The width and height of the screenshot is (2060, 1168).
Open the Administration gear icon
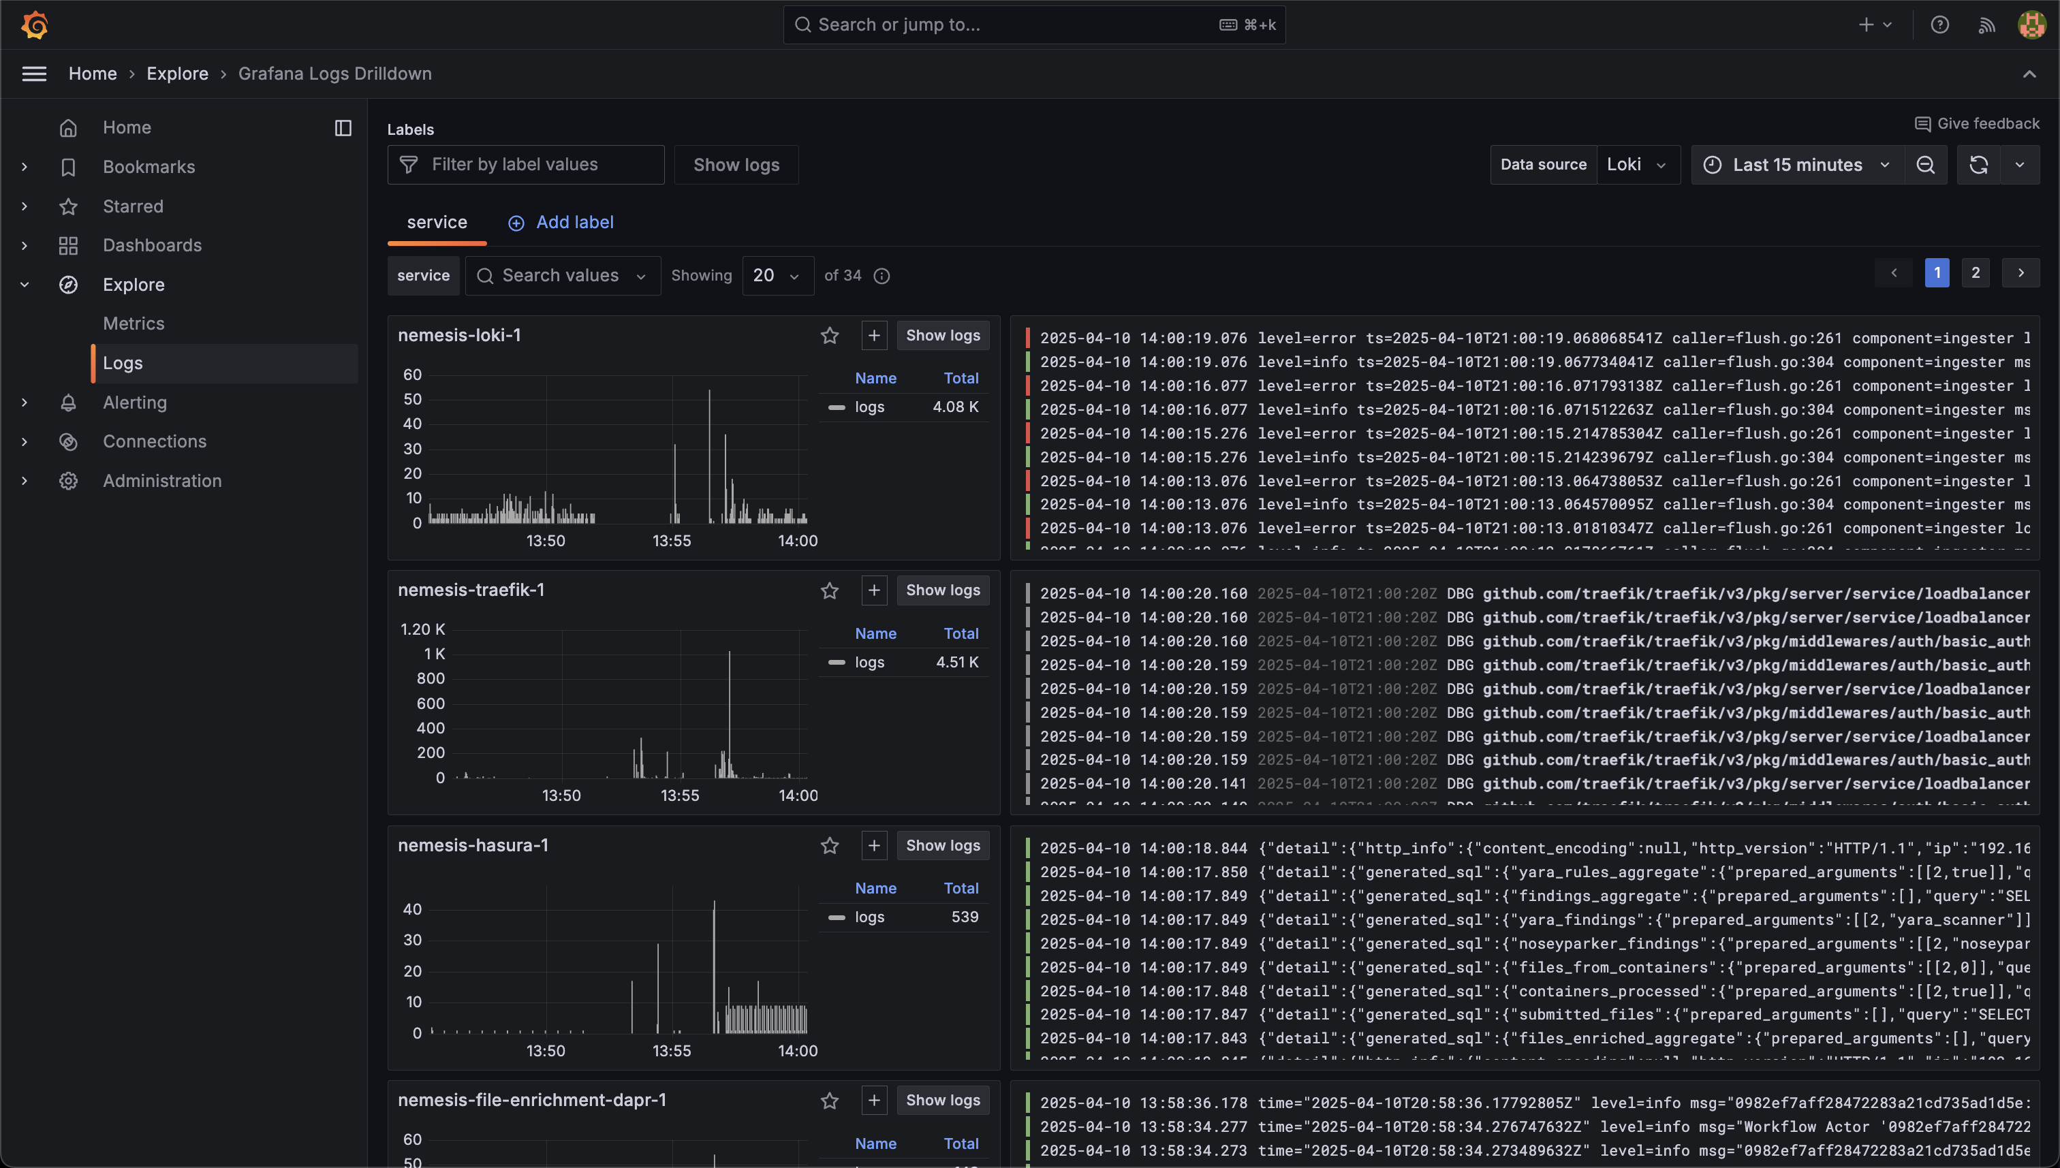click(69, 481)
